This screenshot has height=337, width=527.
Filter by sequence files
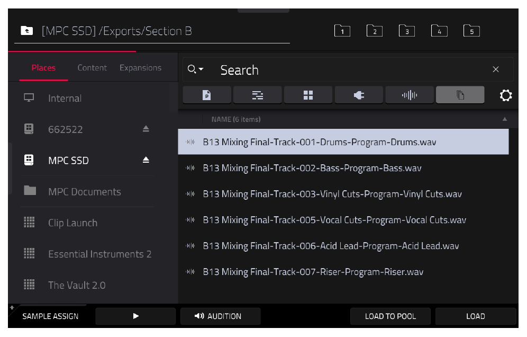[x=258, y=95]
